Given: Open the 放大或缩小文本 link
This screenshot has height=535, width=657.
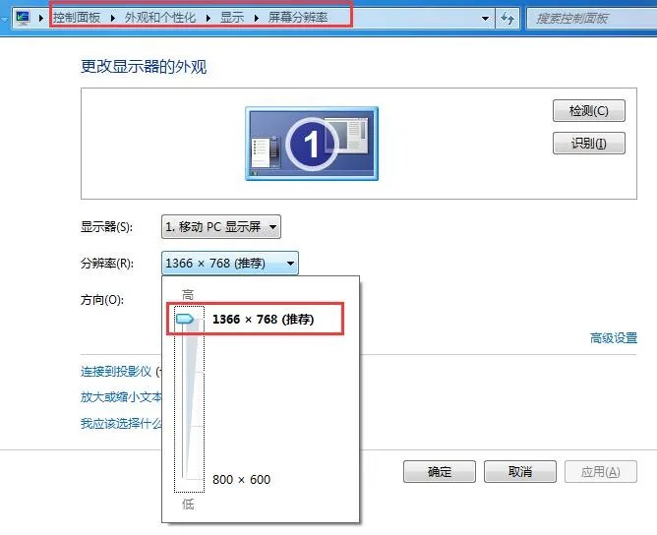Looking at the screenshot, I should pos(121,397).
